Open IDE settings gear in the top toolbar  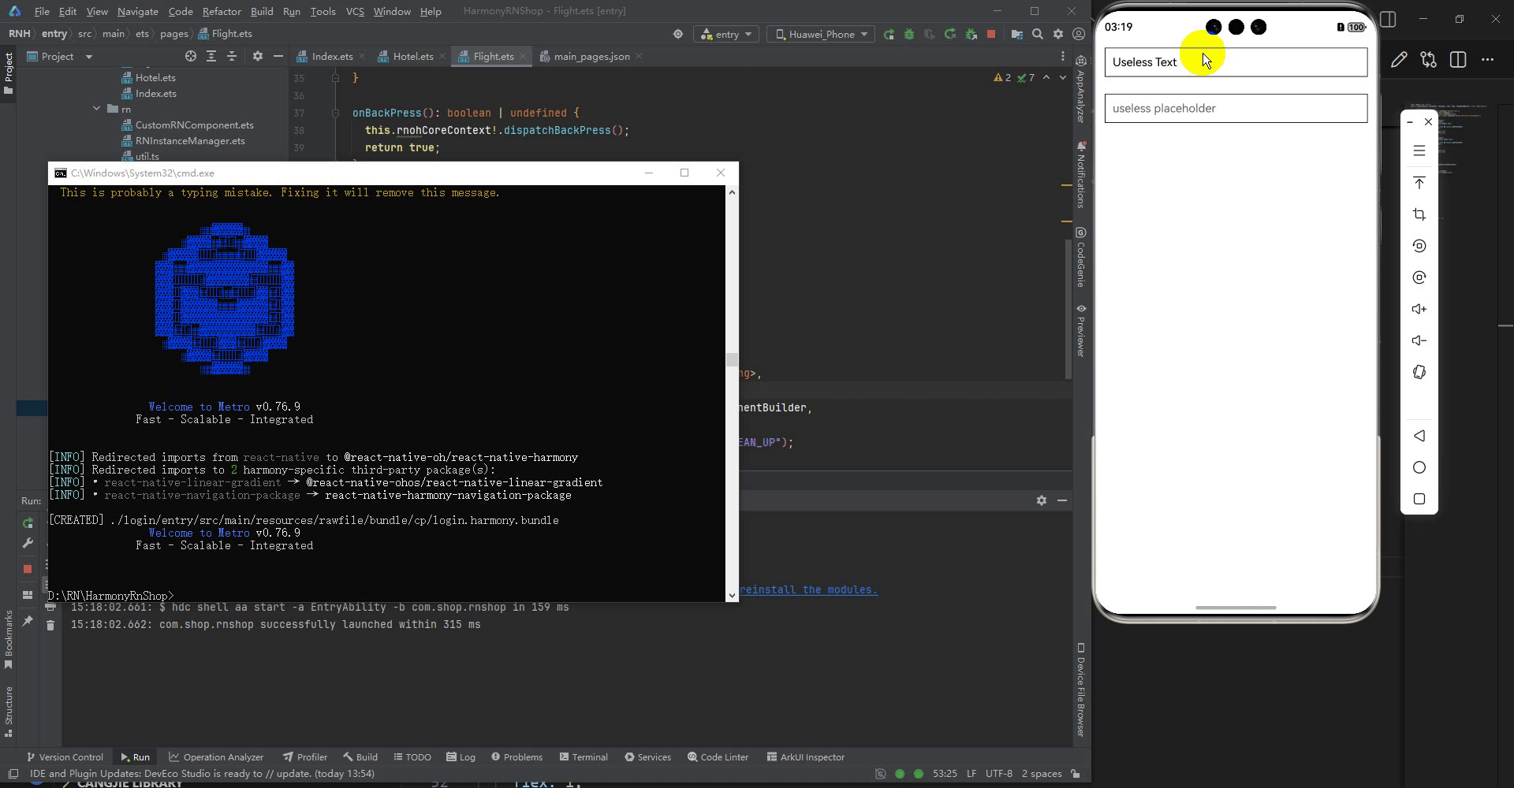click(x=1058, y=34)
